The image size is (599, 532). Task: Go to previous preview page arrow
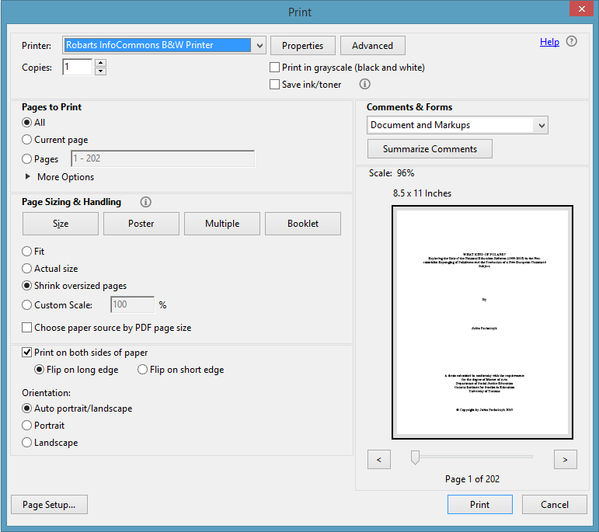378,459
